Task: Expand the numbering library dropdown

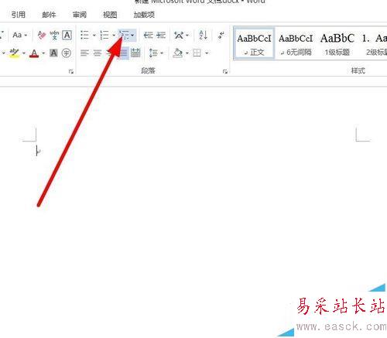Action: (114, 35)
